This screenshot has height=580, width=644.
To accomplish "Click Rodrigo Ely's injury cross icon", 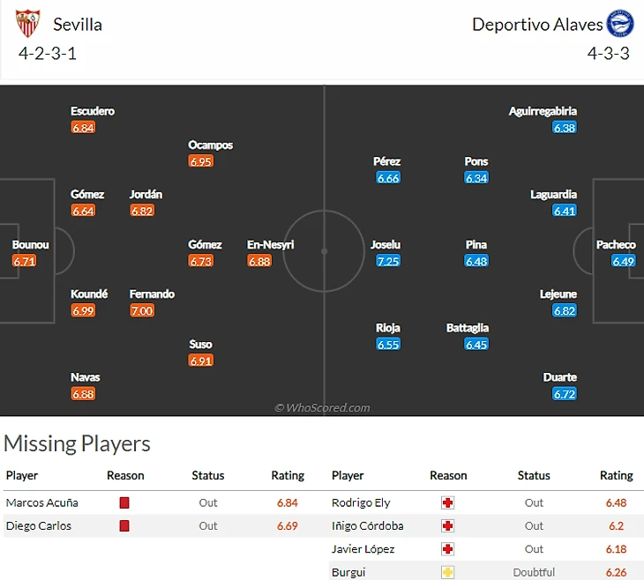I will coord(448,502).
